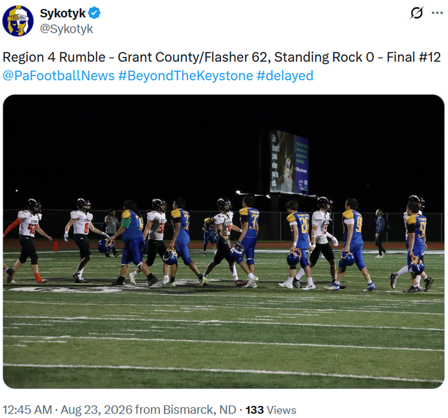This screenshot has width=448, height=418.
Task: Click the blue verified badge
Action: [94, 13]
